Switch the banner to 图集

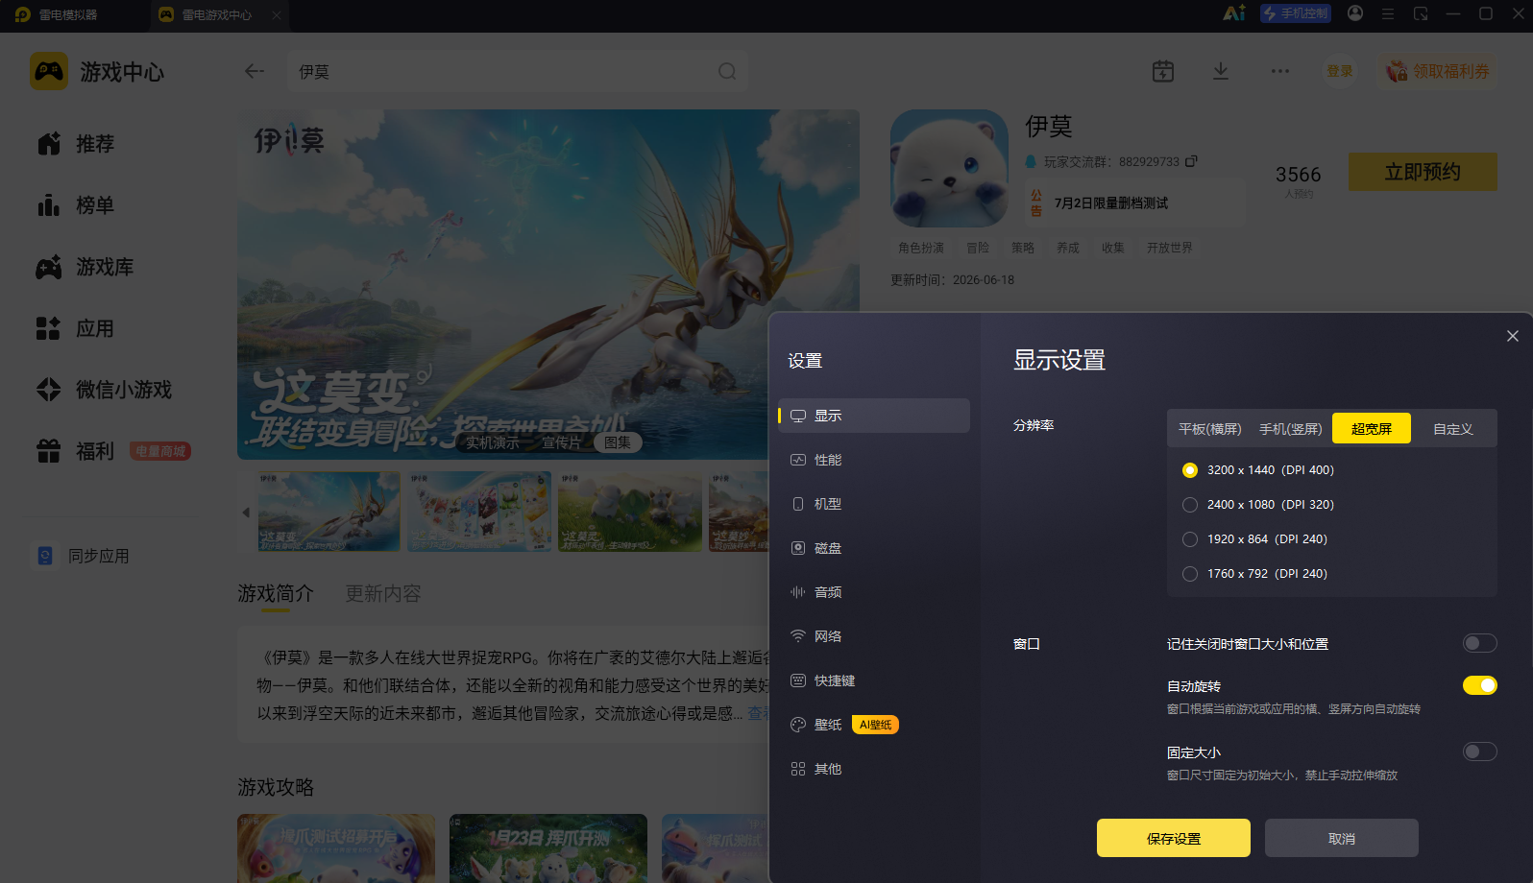[618, 442]
